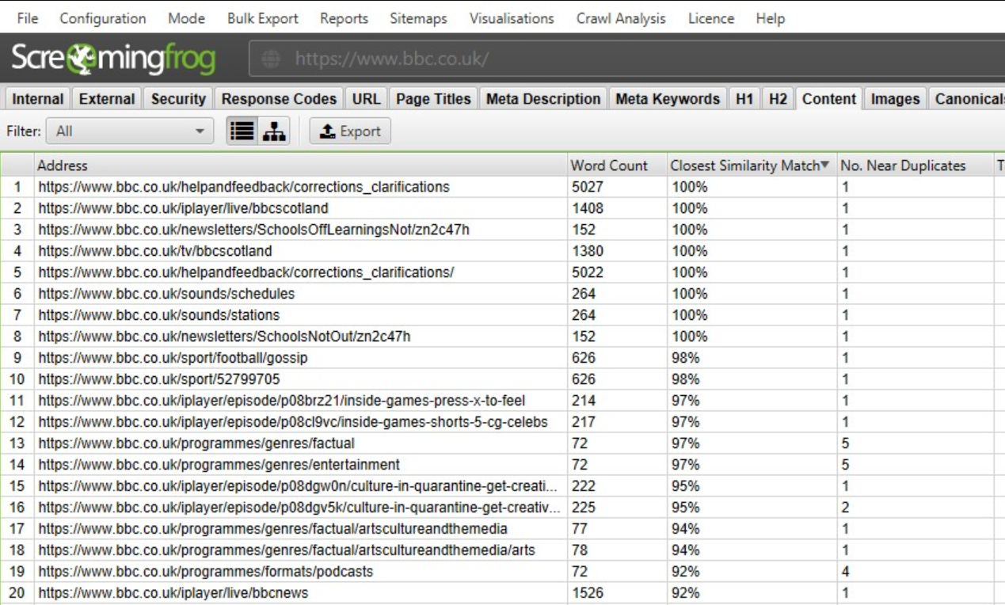The image size is (1005, 605).
Task: Open the Sitemaps menu
Action: [417, 18]
